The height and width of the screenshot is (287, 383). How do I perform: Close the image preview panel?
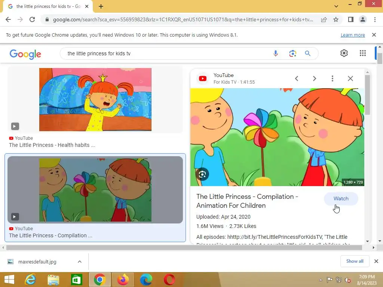coord(350,78)
